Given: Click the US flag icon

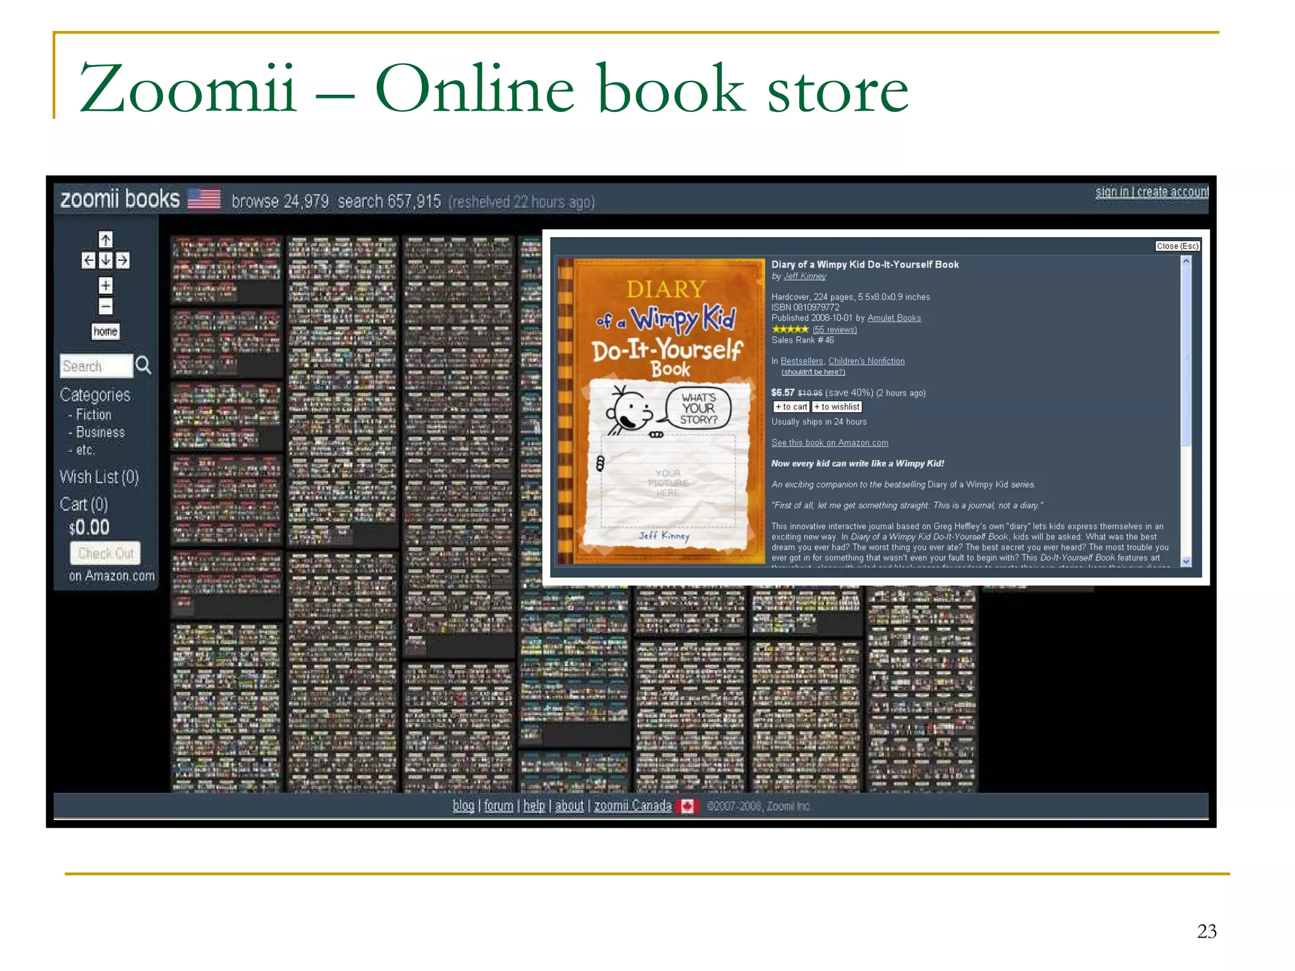Looking at the screenshot, I should click(204, 198).
